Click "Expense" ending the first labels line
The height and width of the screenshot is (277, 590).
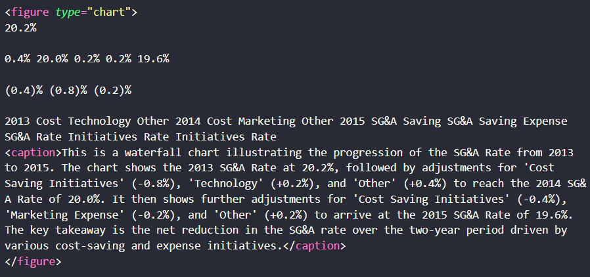(545, 121)
